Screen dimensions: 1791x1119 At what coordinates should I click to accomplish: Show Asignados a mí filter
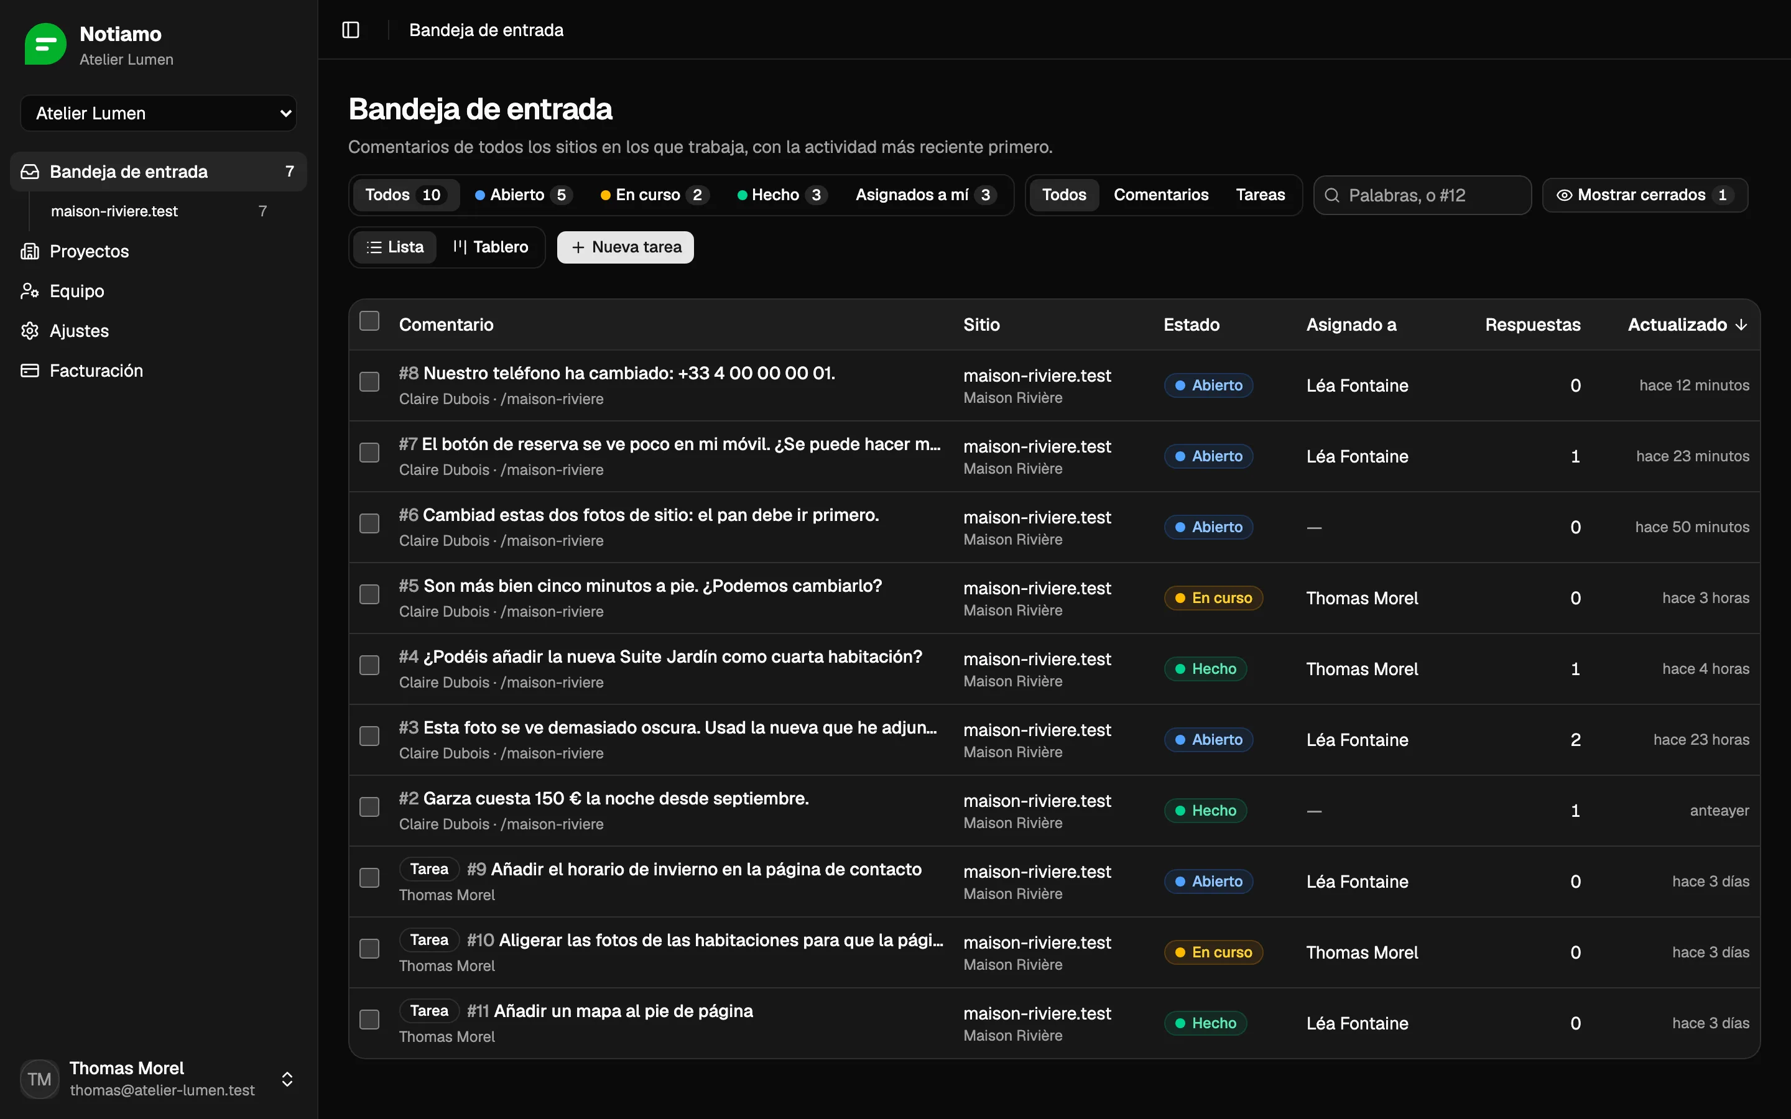click(x=926, y=195)
